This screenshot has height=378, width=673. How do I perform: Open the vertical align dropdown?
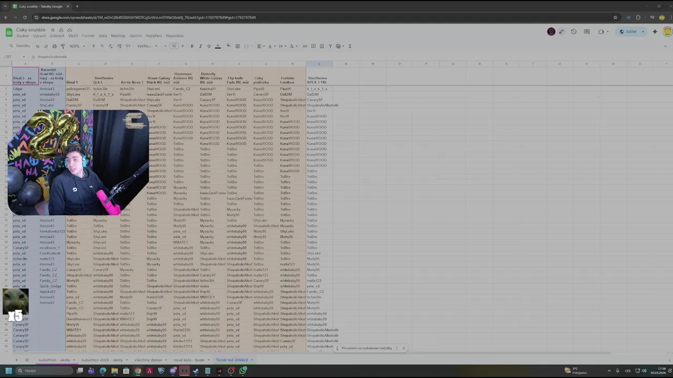[272, 46]
